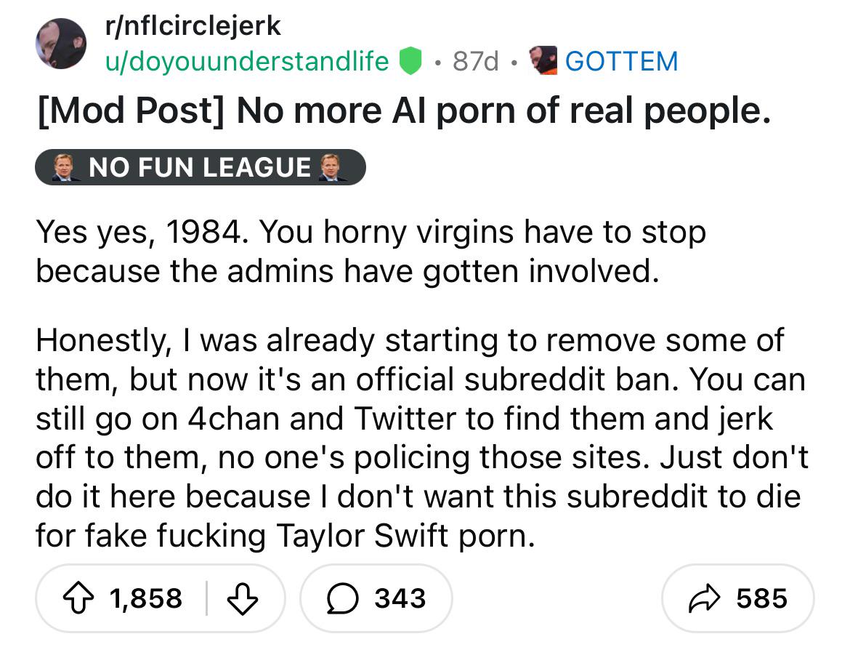Visit u/doyouunderstandlife's profile
The height and width of the screenshot is (647, 850).
pyautogui.click(x=248, y=61)
